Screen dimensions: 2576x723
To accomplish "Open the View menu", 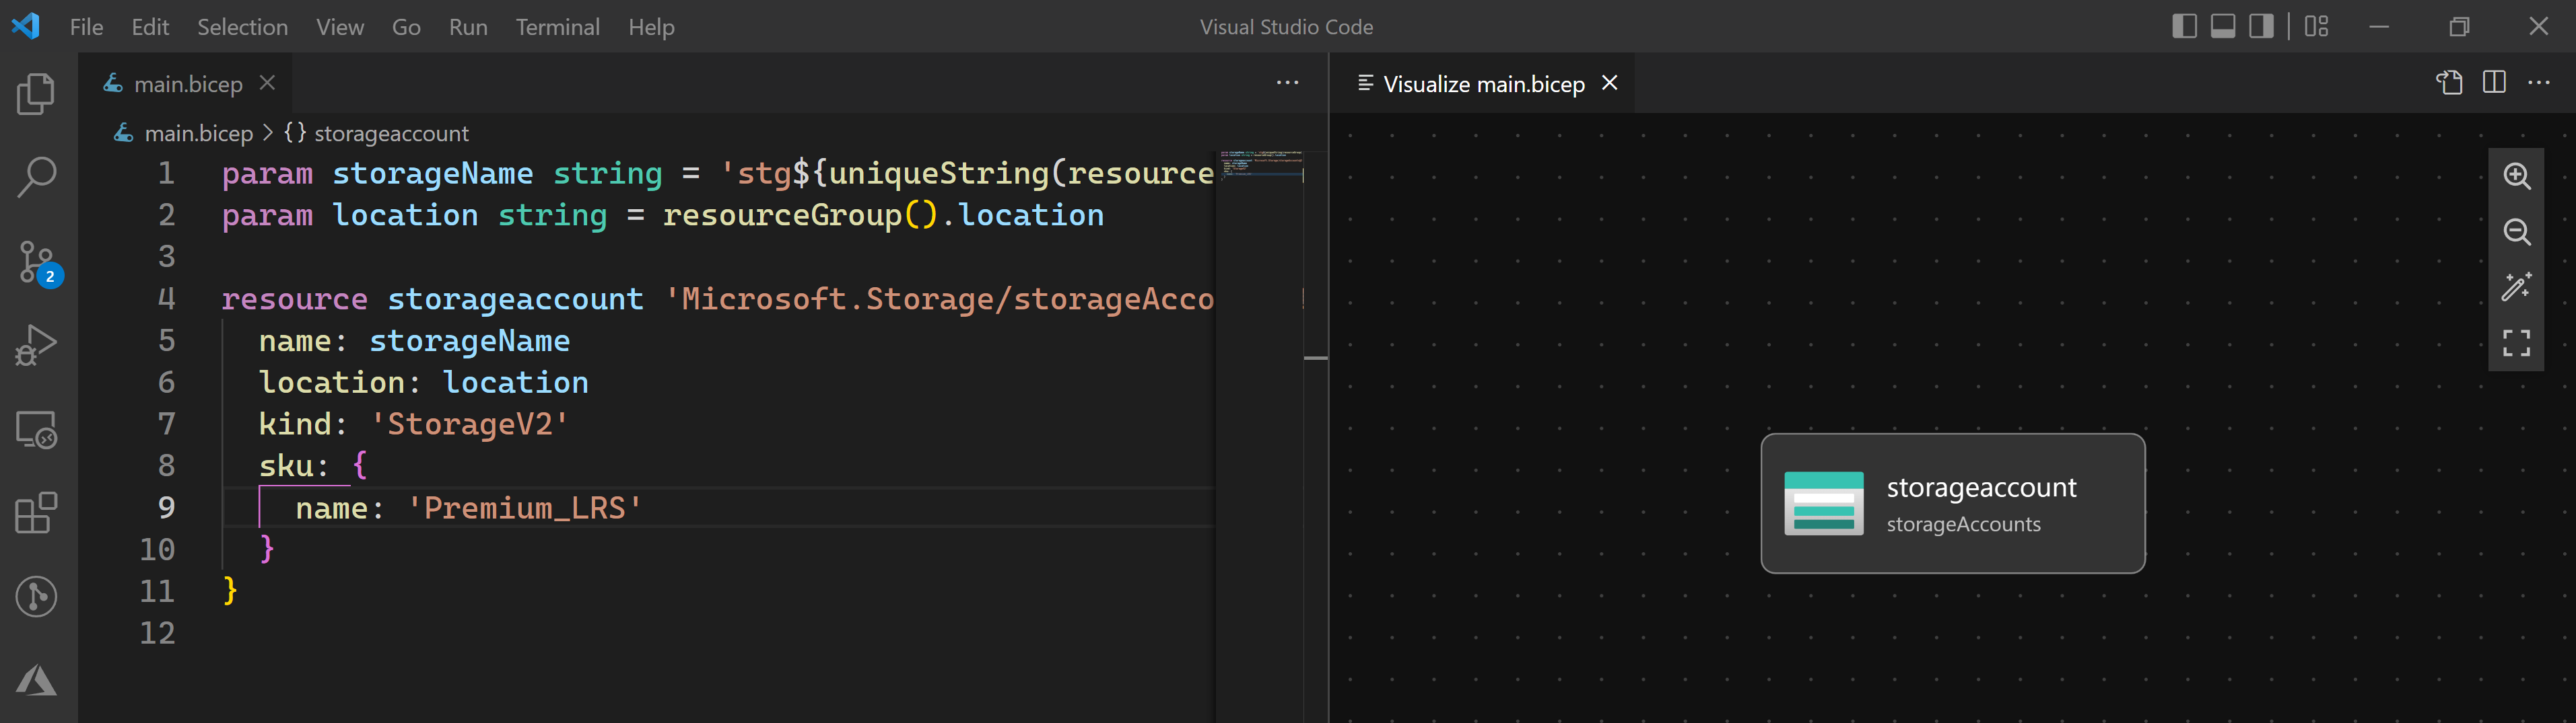I will (340, 27).
